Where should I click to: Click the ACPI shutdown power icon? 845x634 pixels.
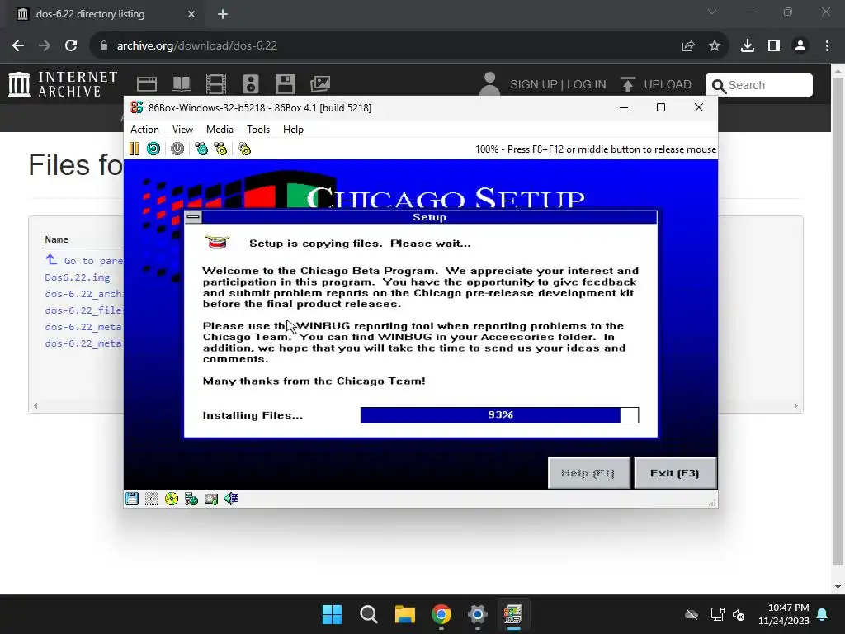[x=177, y=149]
